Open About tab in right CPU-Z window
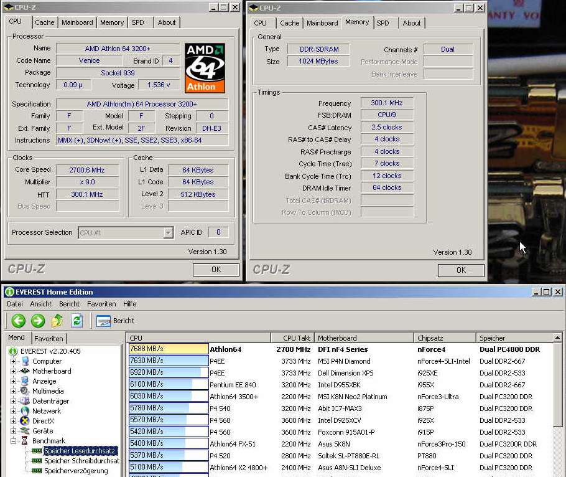Image resolution: width=566 pixels, height=477 pixels. [412, 23]
